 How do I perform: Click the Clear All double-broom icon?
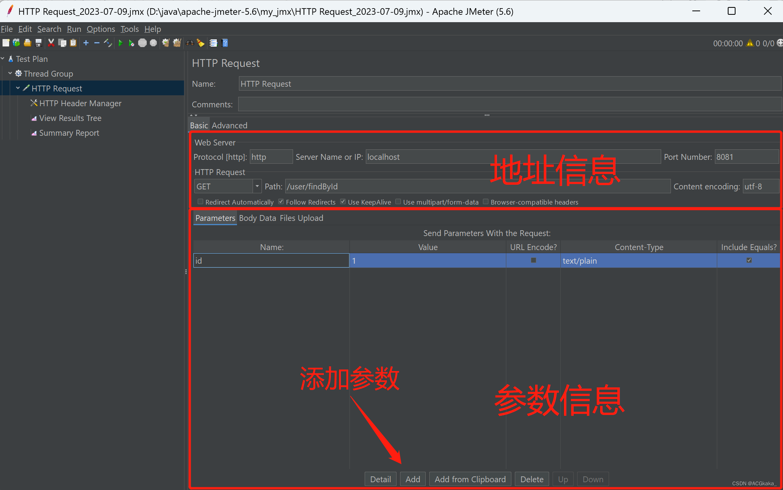coord(177,43)
